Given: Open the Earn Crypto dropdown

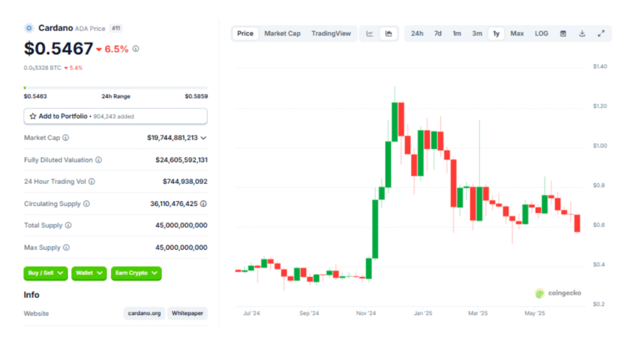Looking at the screenshot, I should pos(136,273).
